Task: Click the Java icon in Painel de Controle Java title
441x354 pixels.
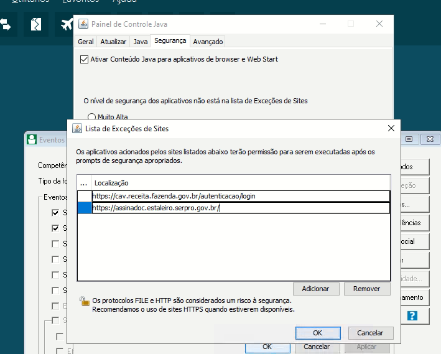Action: point(83,24)
